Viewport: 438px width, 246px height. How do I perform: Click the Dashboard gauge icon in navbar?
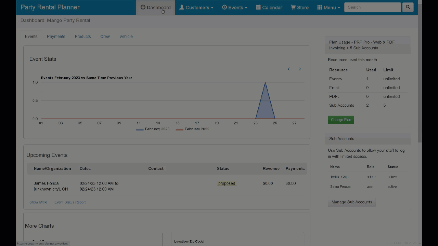(x=143, y=7)
